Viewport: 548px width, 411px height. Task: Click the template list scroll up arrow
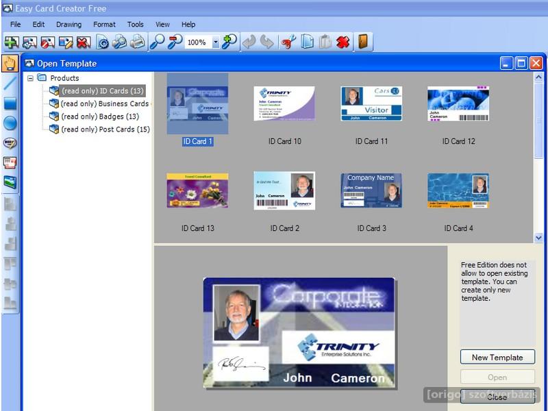538,77
